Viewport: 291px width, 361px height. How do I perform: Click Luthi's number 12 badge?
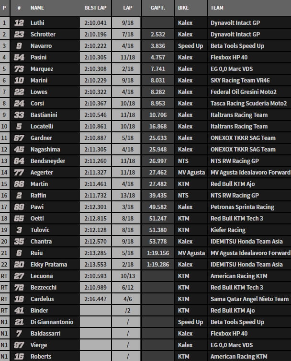click(x=19, y=23)
